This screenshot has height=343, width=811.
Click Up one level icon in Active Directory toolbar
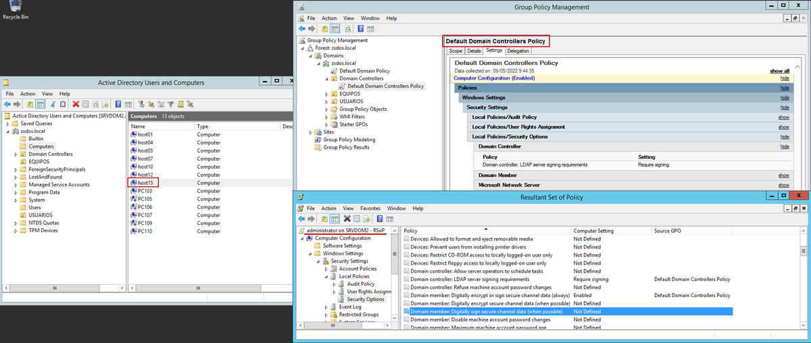point(30,105)
